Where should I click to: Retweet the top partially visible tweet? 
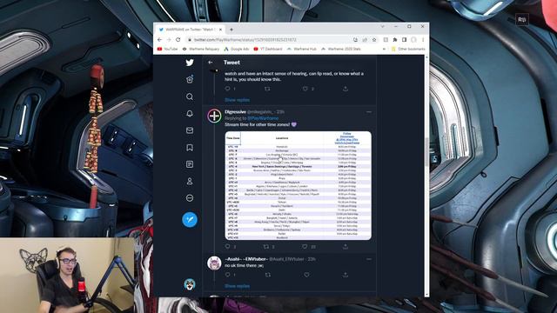(x=267, y=89)
